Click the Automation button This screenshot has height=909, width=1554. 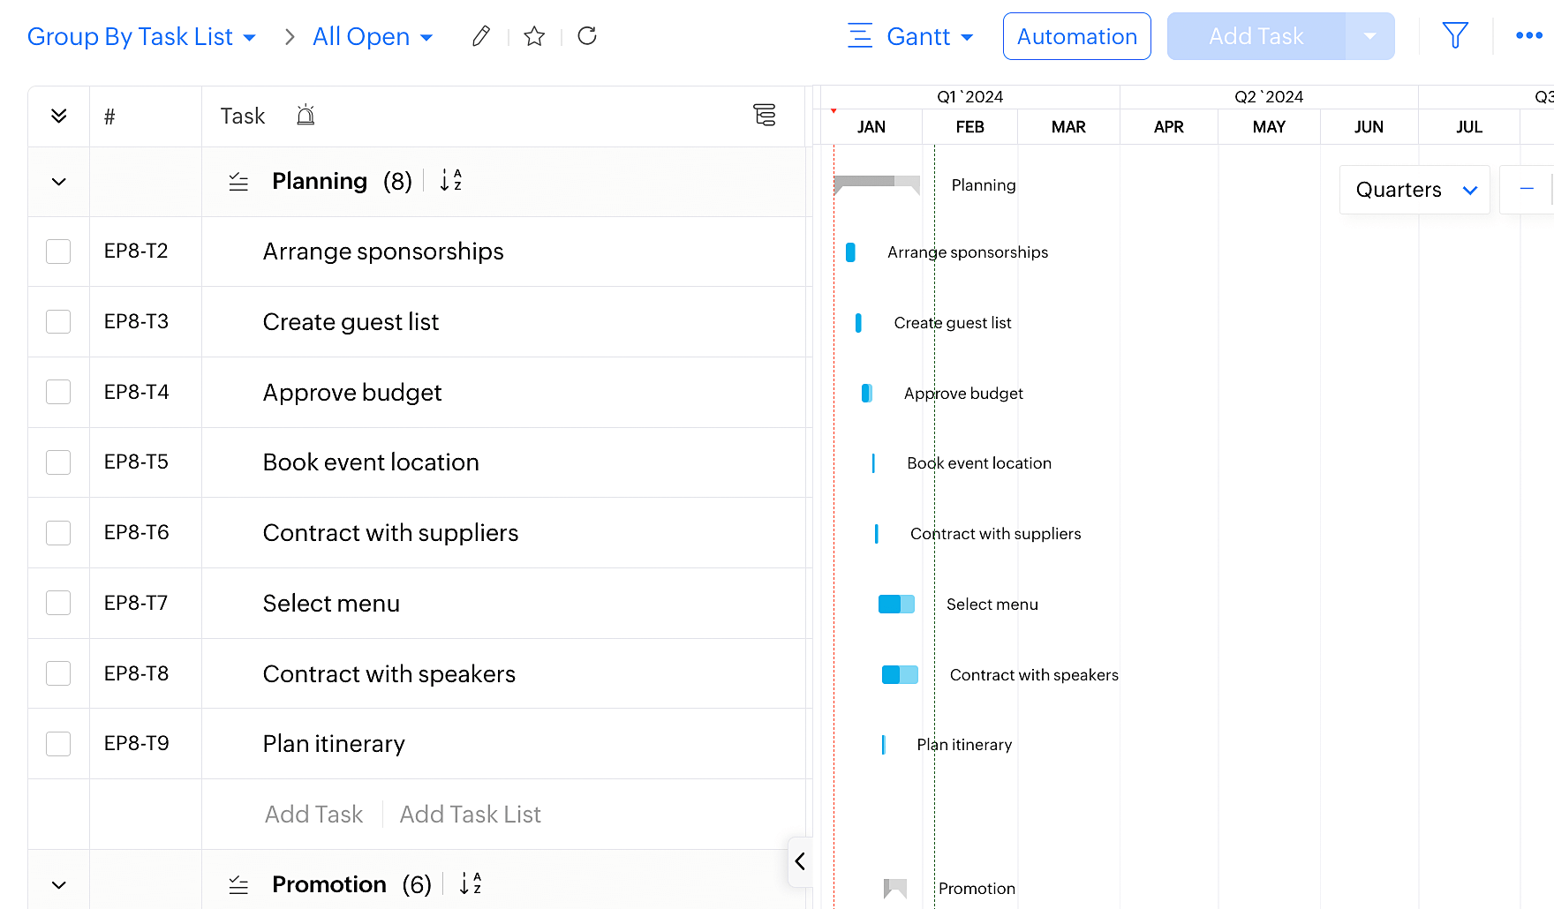[x=1076, y=37]
